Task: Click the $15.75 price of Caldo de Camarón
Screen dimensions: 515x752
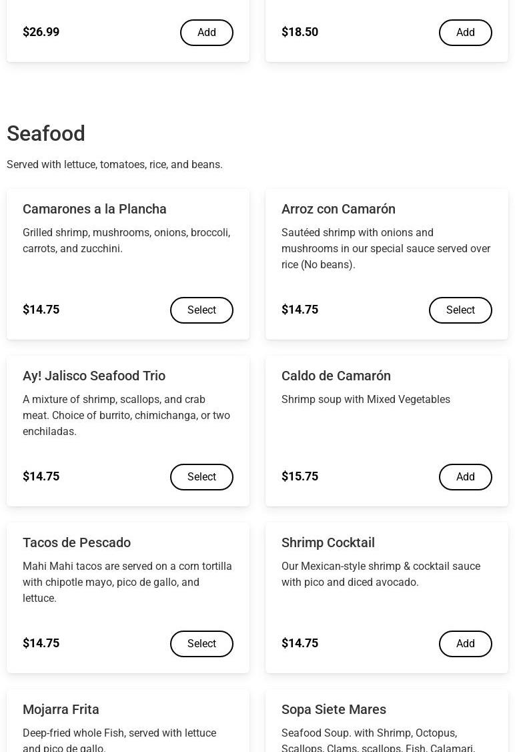Action: point(300,476)
